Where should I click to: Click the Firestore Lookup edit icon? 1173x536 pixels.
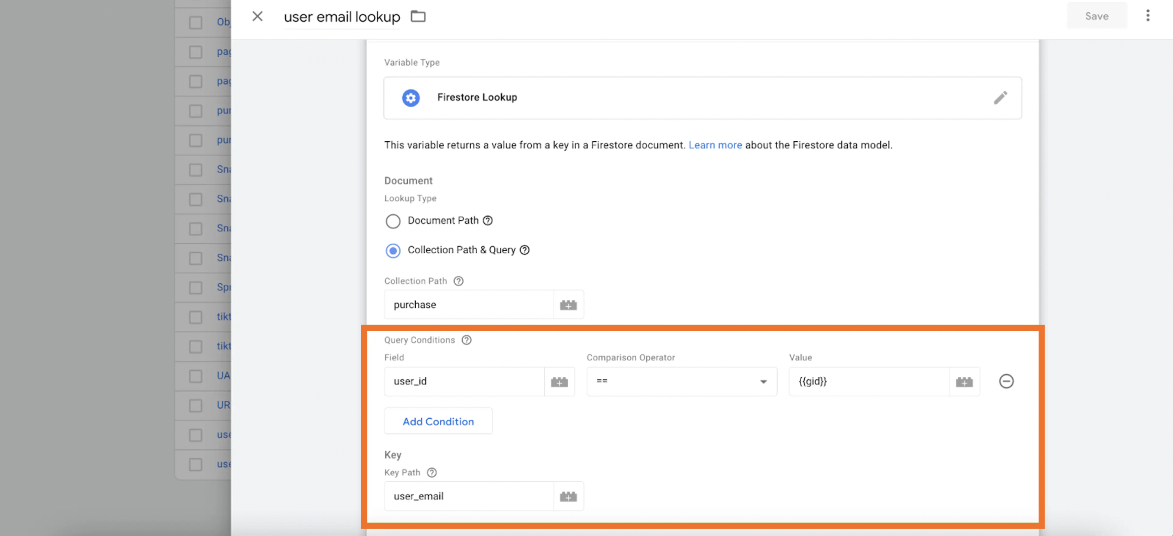(1001, 98)
